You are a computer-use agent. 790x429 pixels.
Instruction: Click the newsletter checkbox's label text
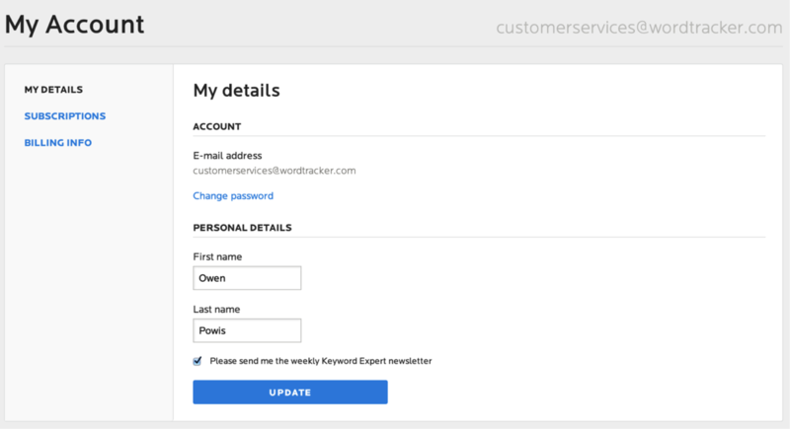tap(320, 361)
